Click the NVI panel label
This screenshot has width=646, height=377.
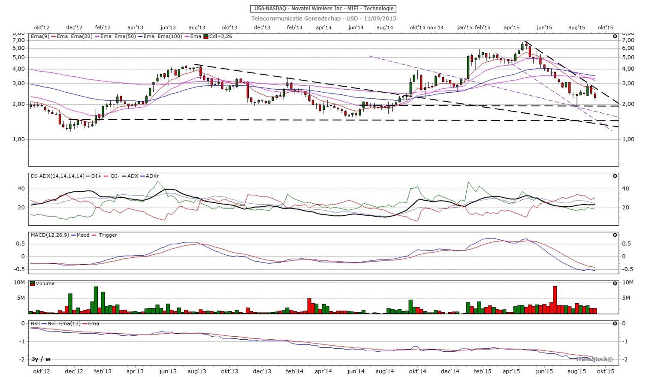36,323
